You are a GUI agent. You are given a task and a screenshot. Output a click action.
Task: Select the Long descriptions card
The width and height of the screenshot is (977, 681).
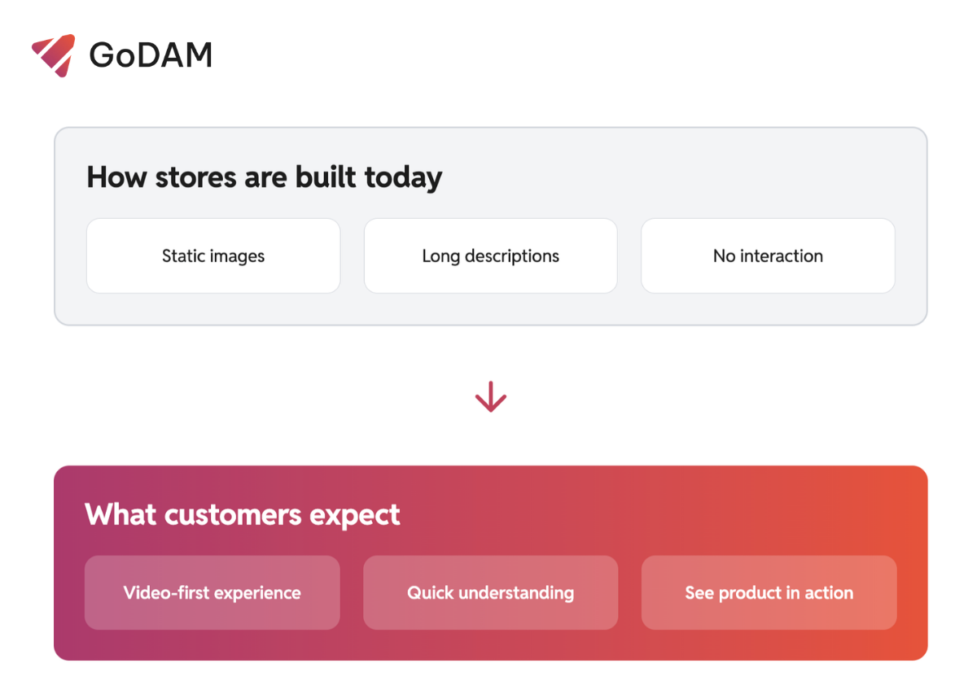490,255
